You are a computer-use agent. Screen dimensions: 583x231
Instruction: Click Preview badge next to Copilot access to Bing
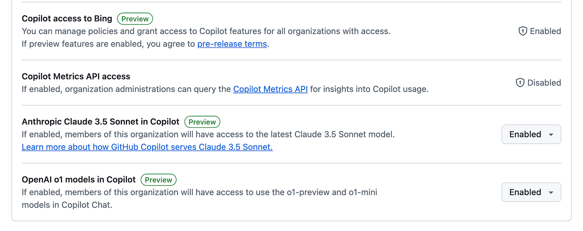[x=135, y=19]
